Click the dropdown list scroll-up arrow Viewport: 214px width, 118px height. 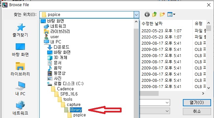[x=136, y=22]
